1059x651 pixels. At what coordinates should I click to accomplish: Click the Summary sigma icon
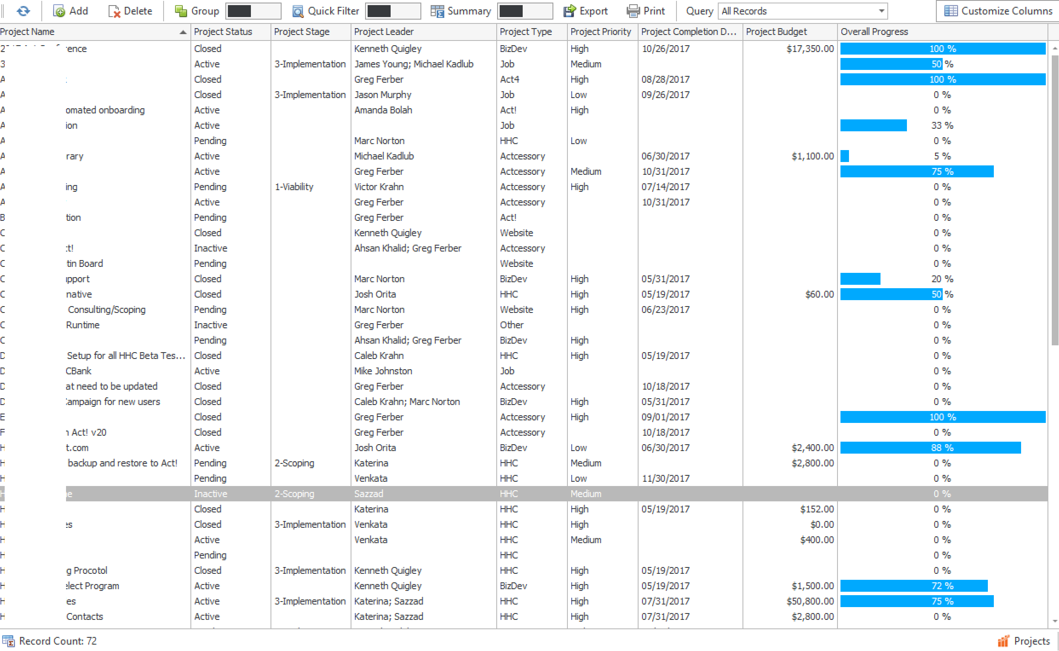(x=437, y=11)
